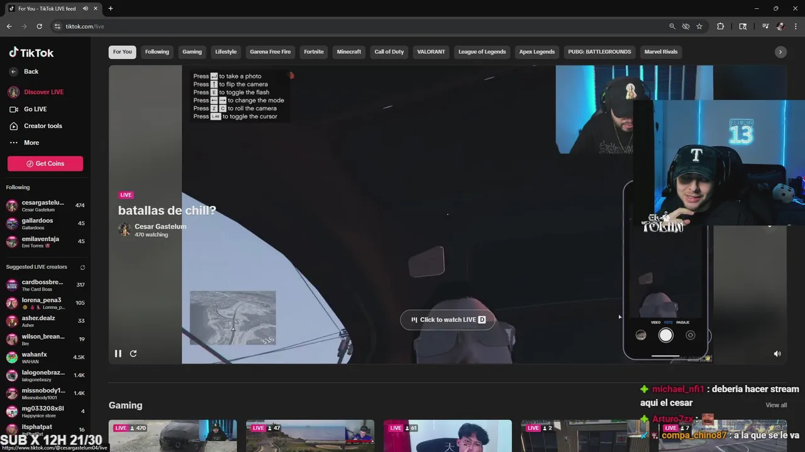Pause the live preview video

(x=118, y=353)
